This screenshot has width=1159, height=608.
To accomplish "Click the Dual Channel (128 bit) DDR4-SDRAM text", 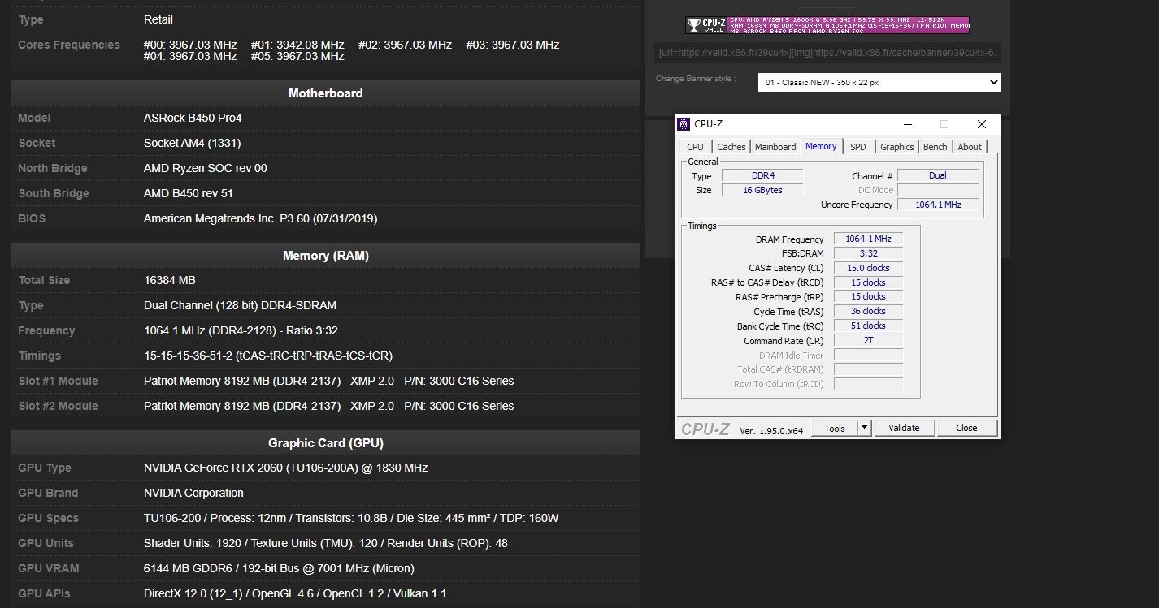I will (x=240, y=305).
